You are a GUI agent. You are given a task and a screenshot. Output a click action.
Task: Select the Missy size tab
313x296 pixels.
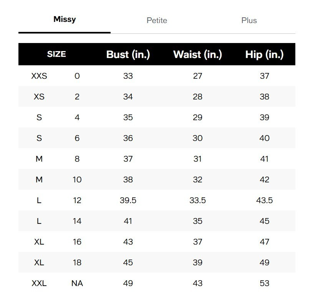tap(65, 19)
